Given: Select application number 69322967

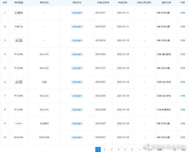Looking at the screenshot, I should pos(100,82).
